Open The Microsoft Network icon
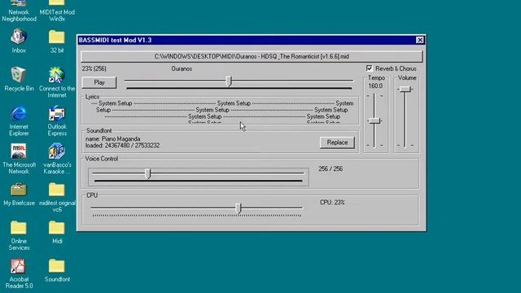 (x=19, y=159)
